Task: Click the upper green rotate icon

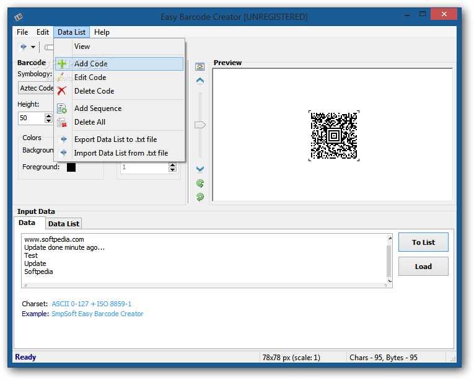Action: point(200,183)
